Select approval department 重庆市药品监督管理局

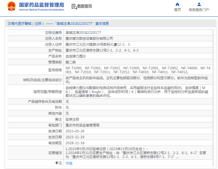[82, 125]
